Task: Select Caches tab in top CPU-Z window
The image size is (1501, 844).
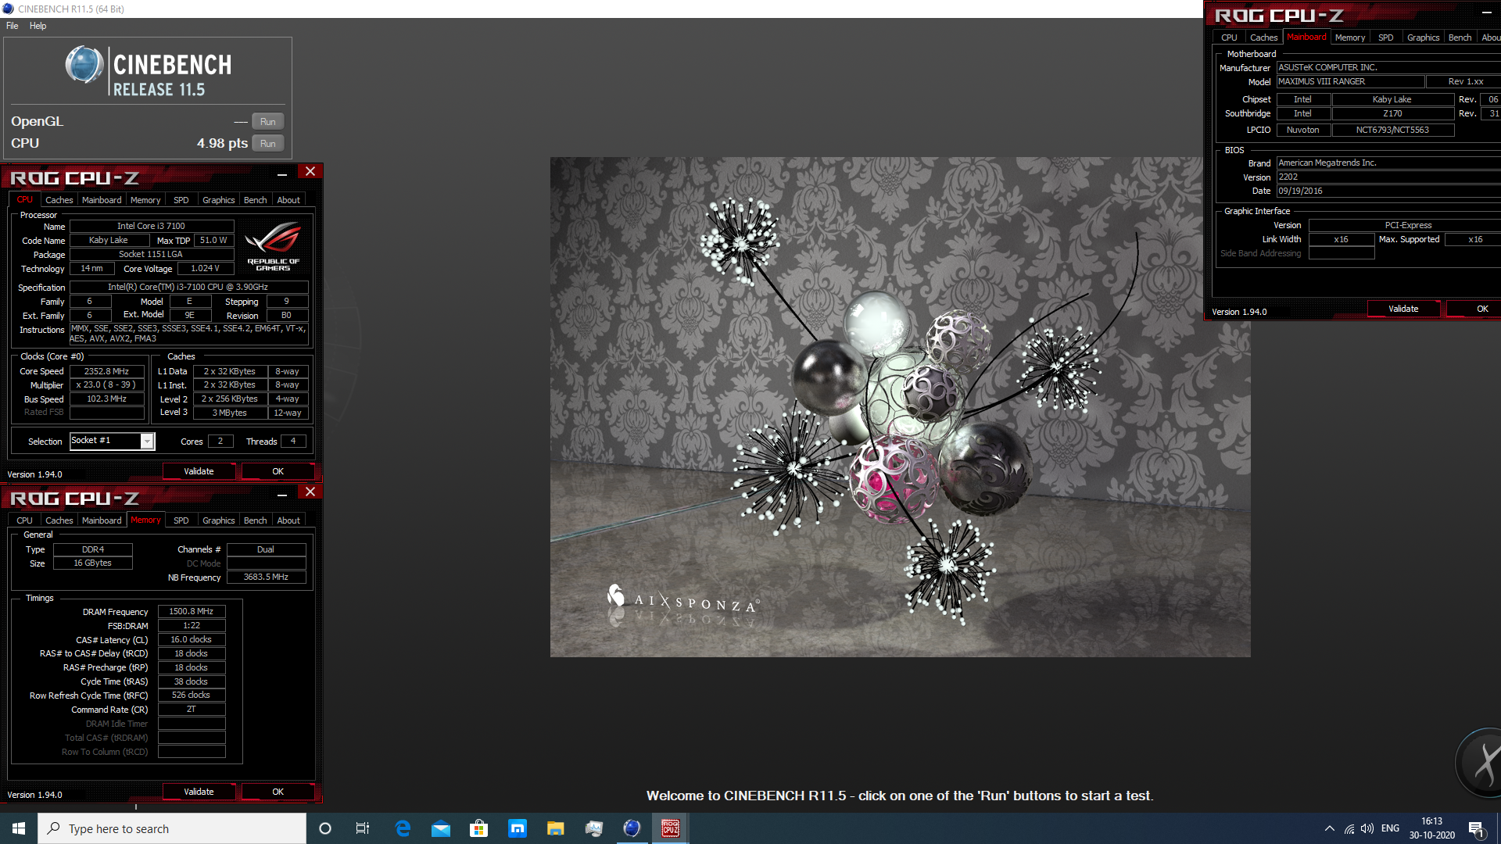Action: (x=59, y=200)
